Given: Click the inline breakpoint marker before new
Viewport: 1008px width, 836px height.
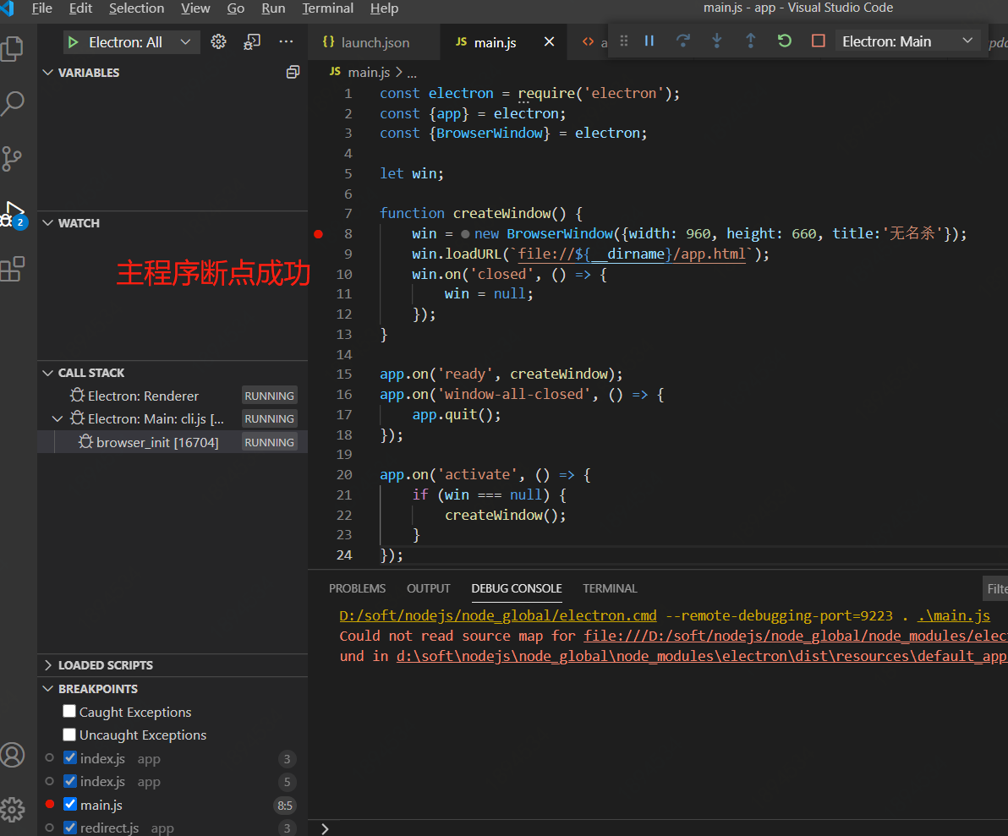Looking at the screenshot, I should [465, 234].
